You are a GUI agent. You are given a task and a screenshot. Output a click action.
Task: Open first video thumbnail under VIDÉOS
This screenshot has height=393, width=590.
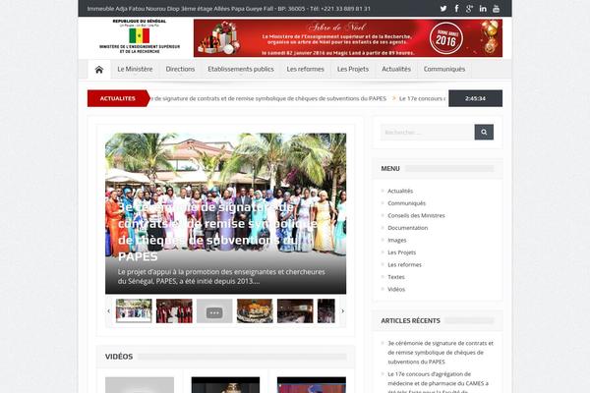[140, 385]
